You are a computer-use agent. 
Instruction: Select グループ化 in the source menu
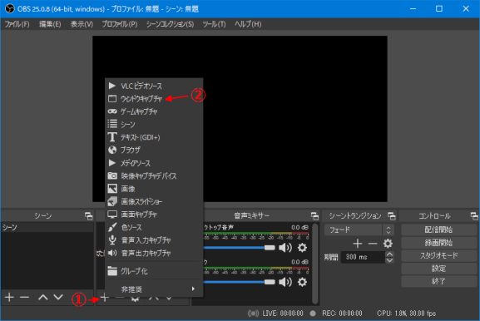pos(154,271)
